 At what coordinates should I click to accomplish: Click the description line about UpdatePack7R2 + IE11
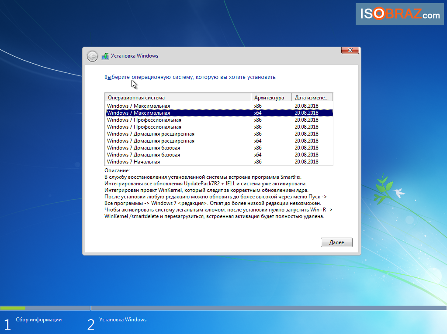point(205,184)
